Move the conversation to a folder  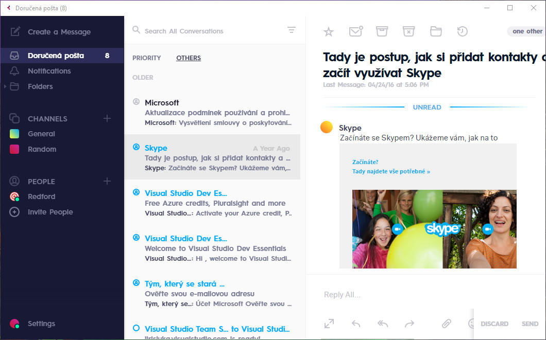[436, 31]
